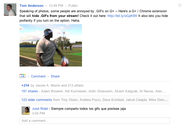Click the 12:49 PM post timestamp
The width and height of the screenshot is (183, 127).
click(x=56, y=6)
